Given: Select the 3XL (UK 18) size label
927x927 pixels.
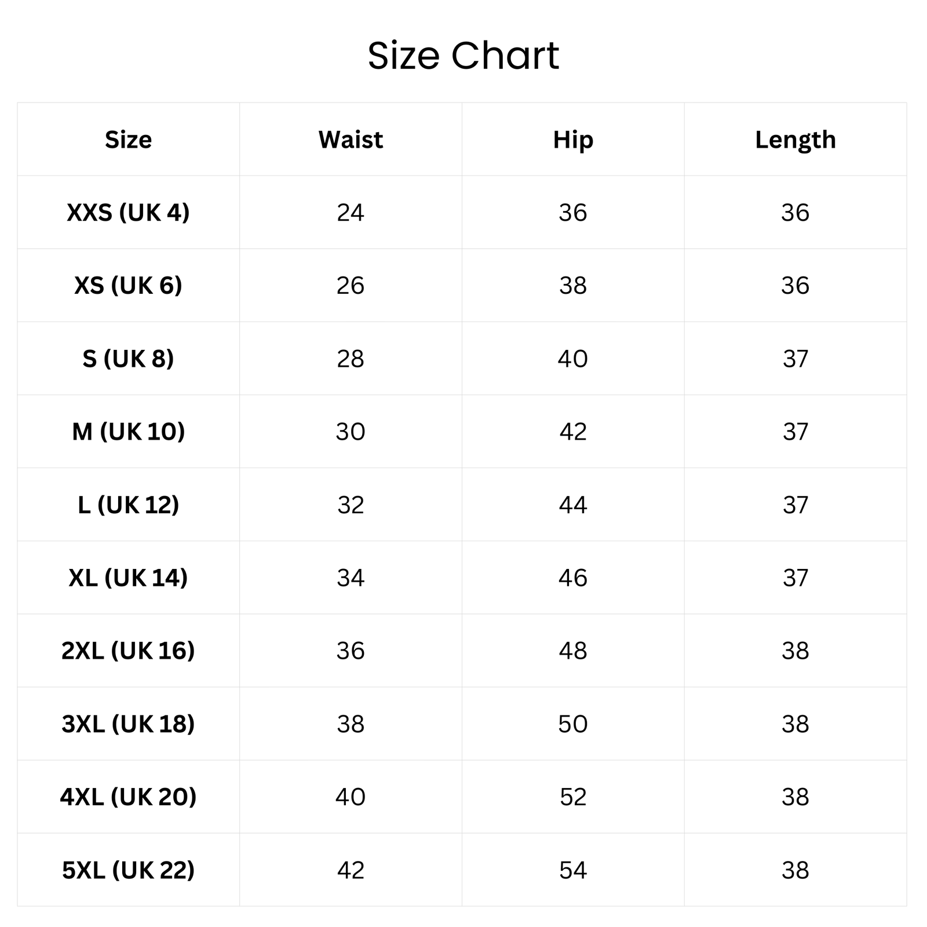Looking at the screenshot, I should click(x=128, y=724).
